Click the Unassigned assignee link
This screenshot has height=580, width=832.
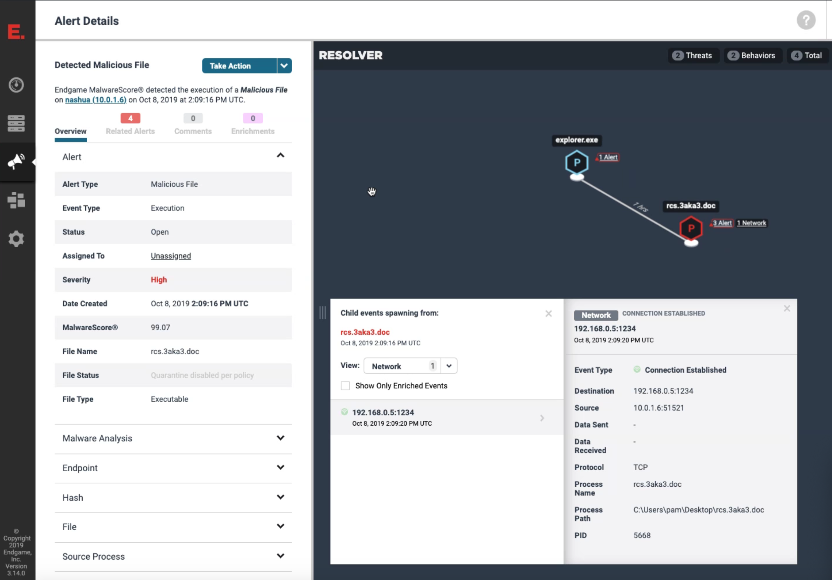click(x=171, y=256)
